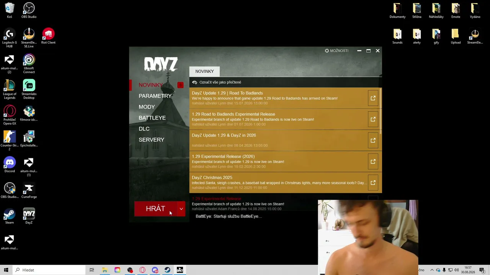Open the Windows Start menu
This screenshot has width=490, height=275.
tap(6, 270)
